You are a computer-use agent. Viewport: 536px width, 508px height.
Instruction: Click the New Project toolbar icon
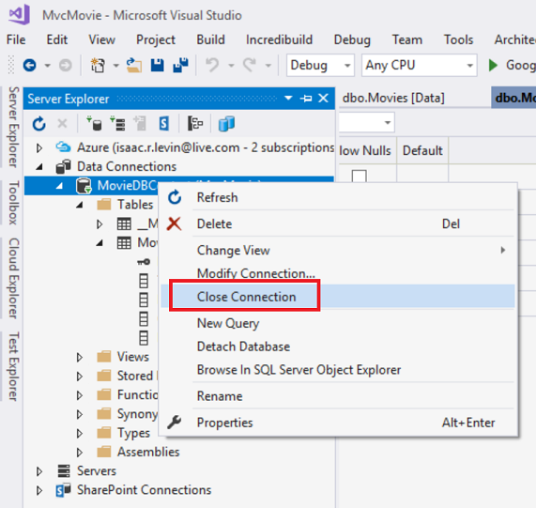click(x=98, y=65)
